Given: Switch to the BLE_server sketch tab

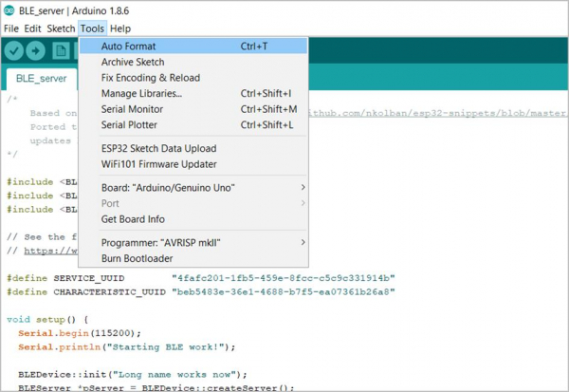Looking at the screenshot, I should point(40,79).
